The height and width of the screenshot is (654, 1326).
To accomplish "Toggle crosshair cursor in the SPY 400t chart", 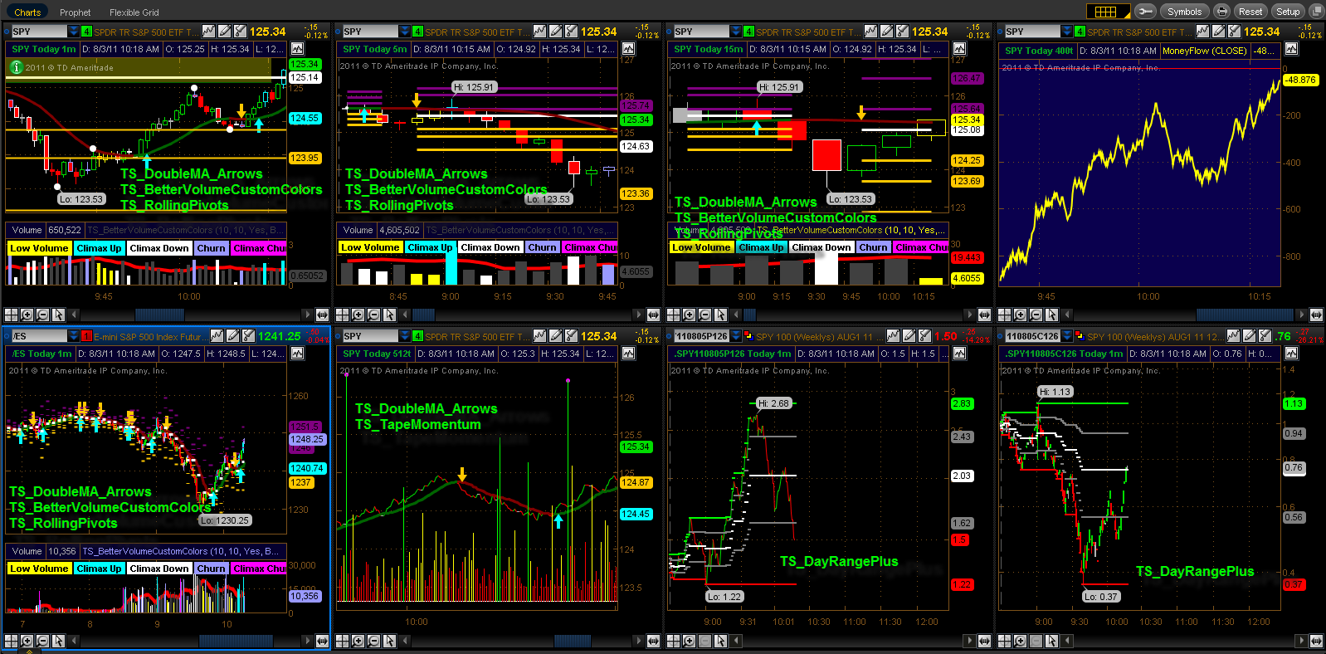I will tap(1004, 315).
